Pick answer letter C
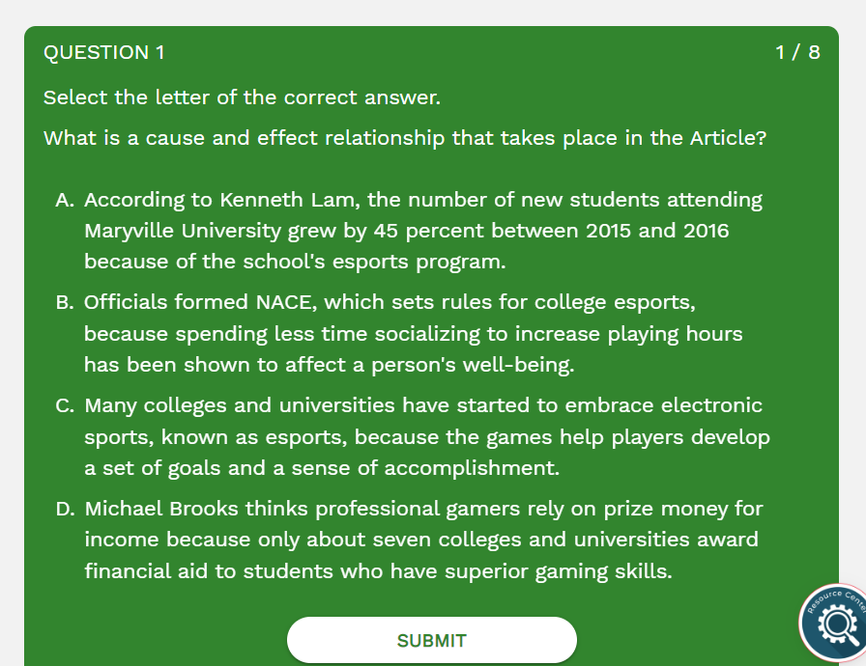 [x=65, y=405]
